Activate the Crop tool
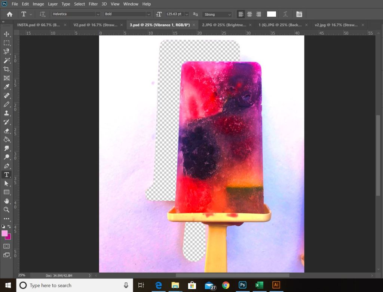383x292 pixels. click(6, 69)
